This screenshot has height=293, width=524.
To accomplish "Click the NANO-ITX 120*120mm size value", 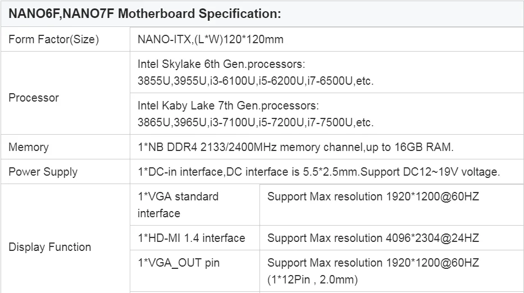I will pyautogui.click(x=210, y=39).
